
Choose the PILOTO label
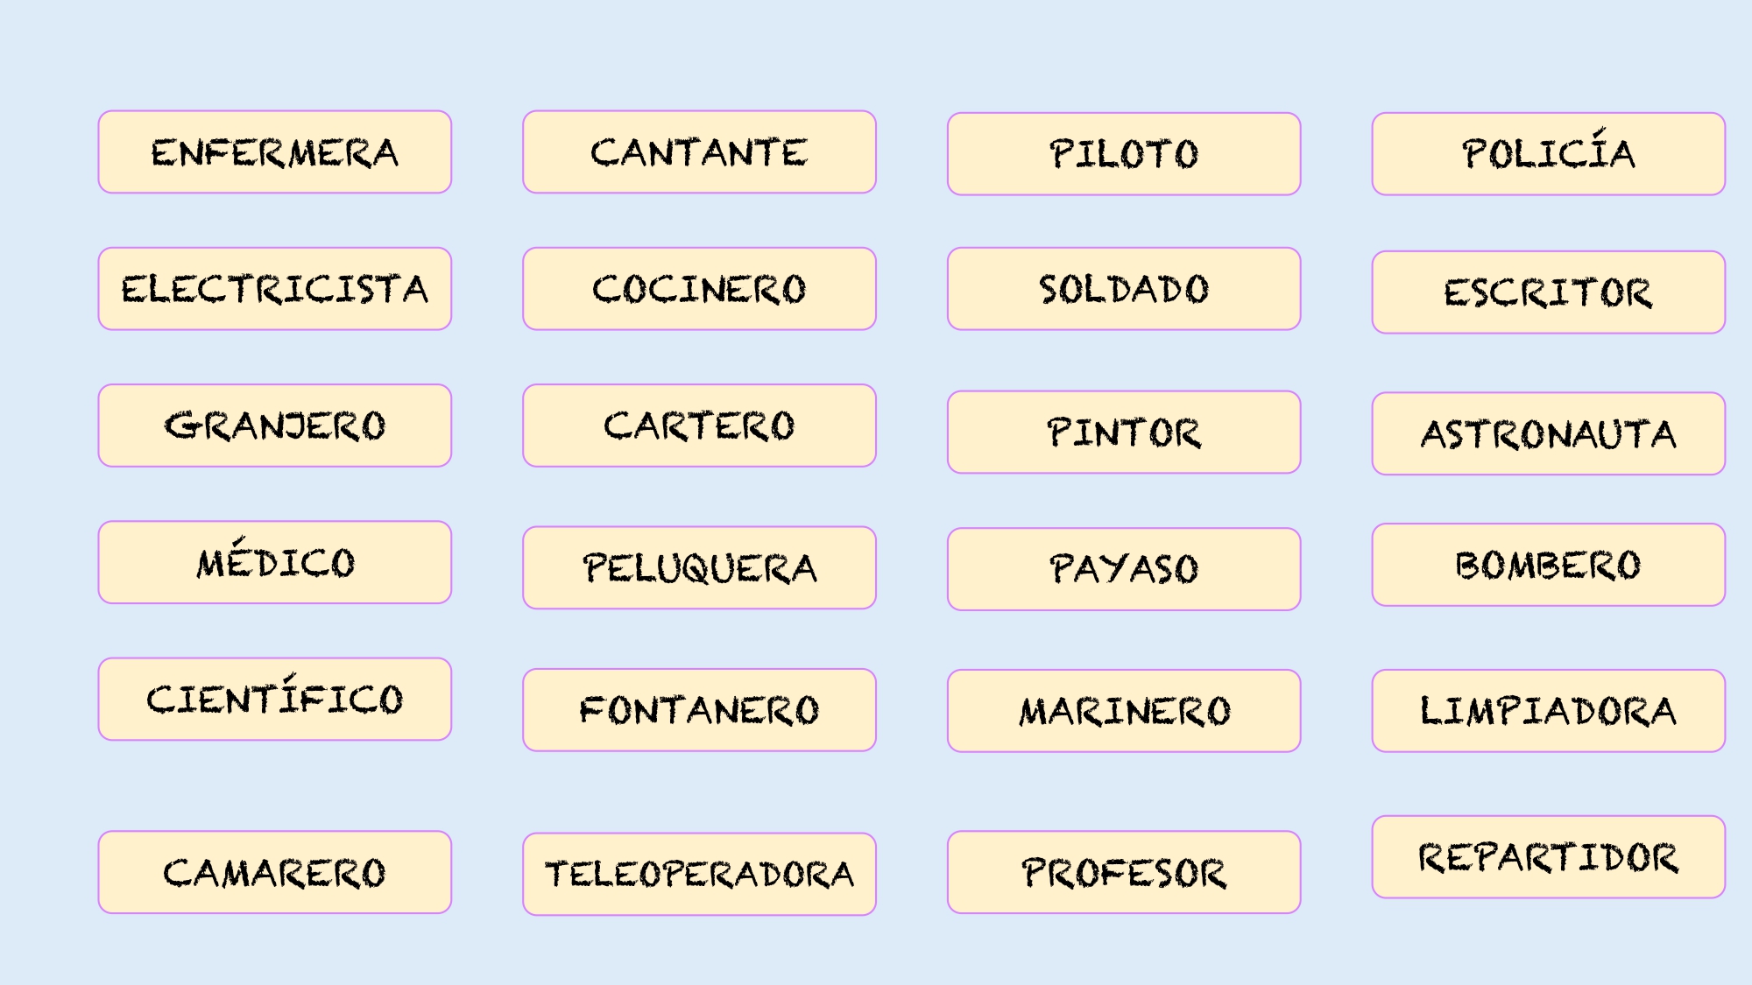(x=1124, y=154)
